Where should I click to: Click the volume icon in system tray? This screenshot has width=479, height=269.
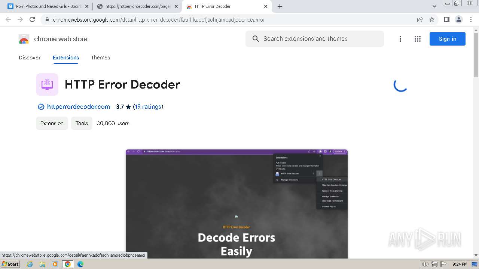pos(425,264)
